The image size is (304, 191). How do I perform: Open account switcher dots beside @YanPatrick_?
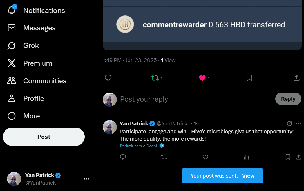(86, 179)
